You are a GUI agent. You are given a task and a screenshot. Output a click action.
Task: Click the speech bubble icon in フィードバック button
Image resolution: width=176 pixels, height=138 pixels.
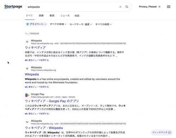pos(170,132)
